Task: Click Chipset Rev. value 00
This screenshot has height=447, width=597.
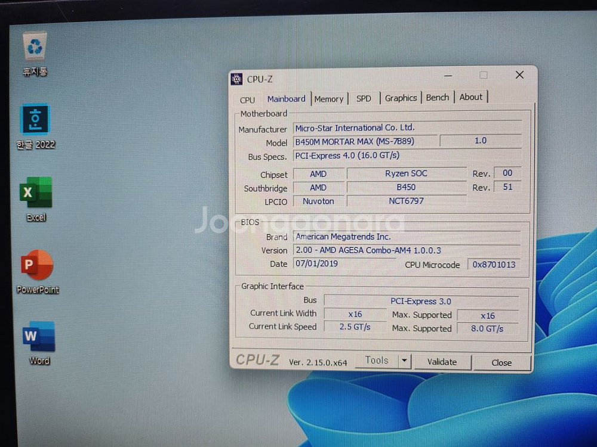Action: 507,173
